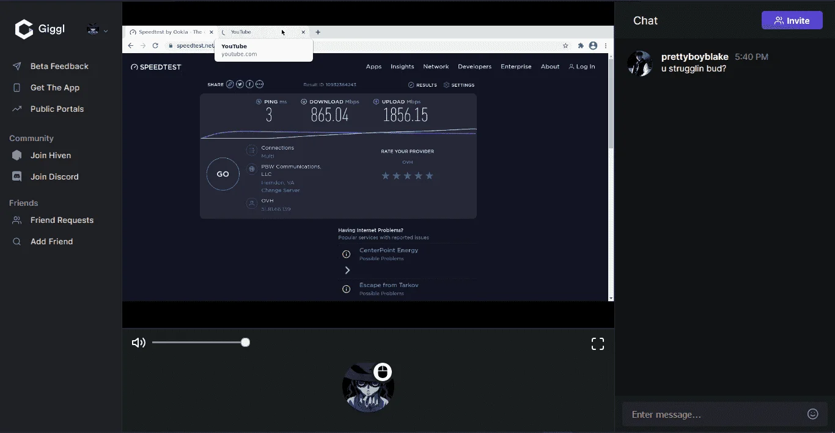Click the person icon beside OVH

(251, 203)
